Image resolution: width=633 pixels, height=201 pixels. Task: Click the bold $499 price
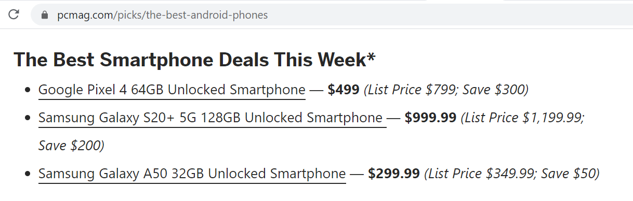344,90
